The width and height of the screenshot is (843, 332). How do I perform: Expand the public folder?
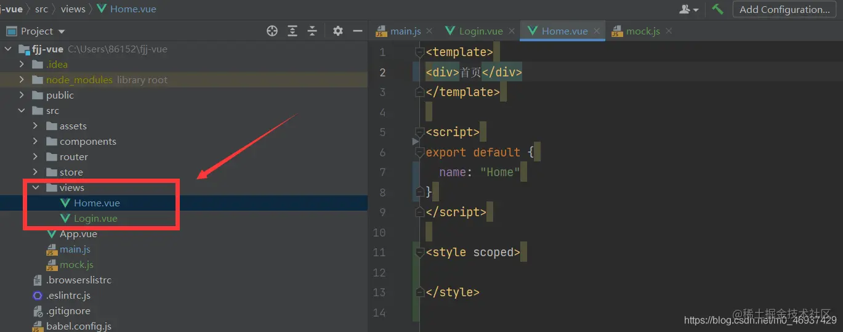coord(22,95)
